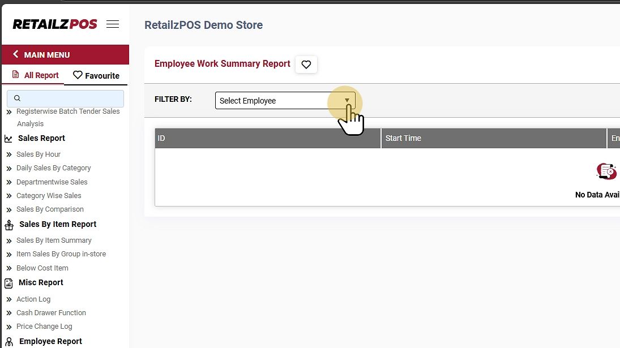This screenshot has width=620, height=348.
Task: Click the Misc Report document icon
Action: click(8, 283)
